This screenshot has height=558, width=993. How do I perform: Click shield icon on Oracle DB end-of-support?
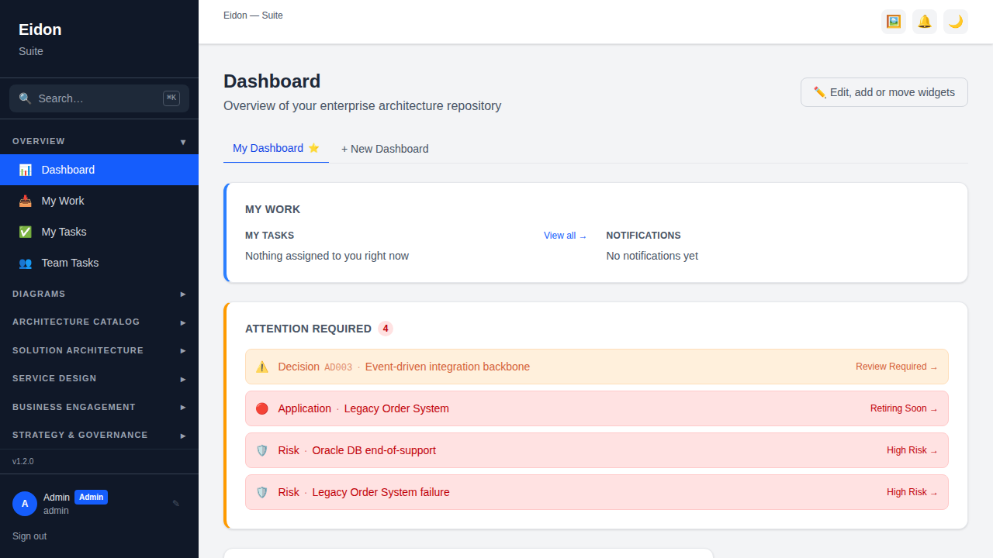click(262, 450)
